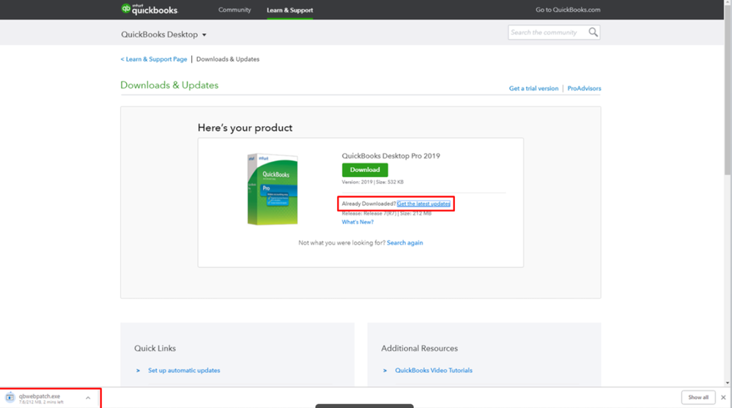Open the What's New? link

pyautogui.click(x=358, y=222)
